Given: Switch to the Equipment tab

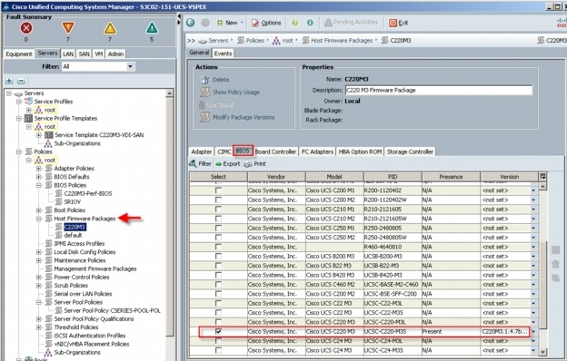Looking at the screenshot, I should pyautogui.click(x=19, y=54).
